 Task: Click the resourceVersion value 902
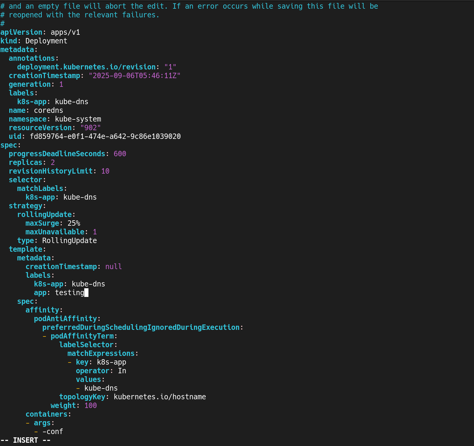pos(91,128)
